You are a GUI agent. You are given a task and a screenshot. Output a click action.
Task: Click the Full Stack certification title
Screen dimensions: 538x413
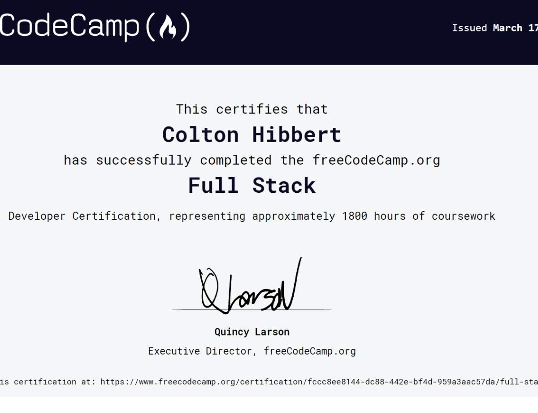[x=252, y=186]
